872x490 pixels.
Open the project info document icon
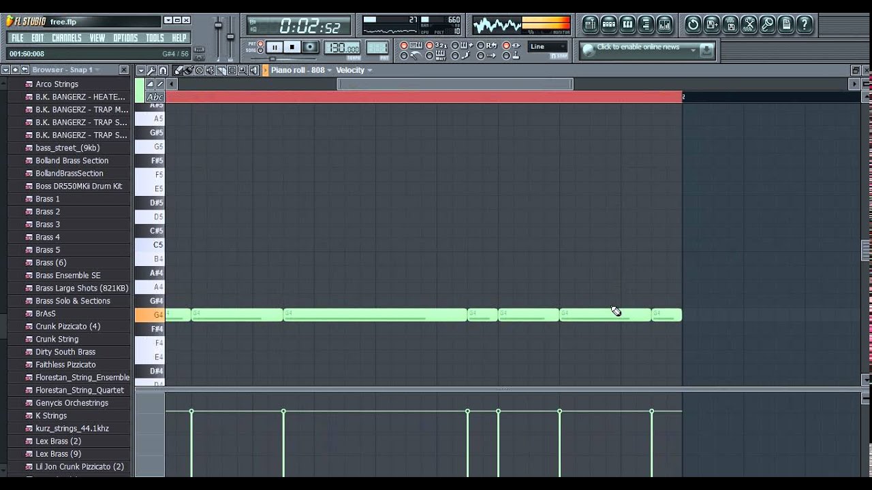(x=785, y=25)
